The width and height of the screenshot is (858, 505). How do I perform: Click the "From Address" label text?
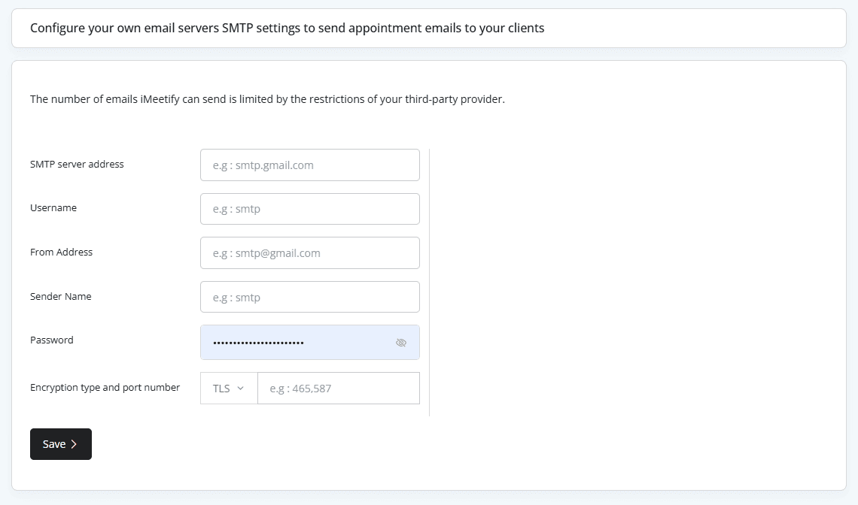click(61, 252)
